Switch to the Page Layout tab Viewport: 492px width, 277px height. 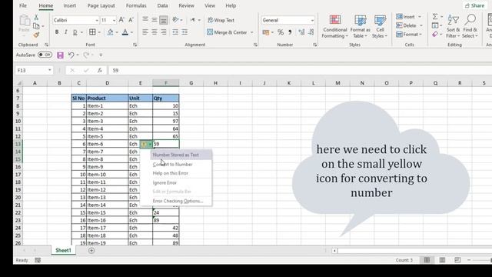101,5
